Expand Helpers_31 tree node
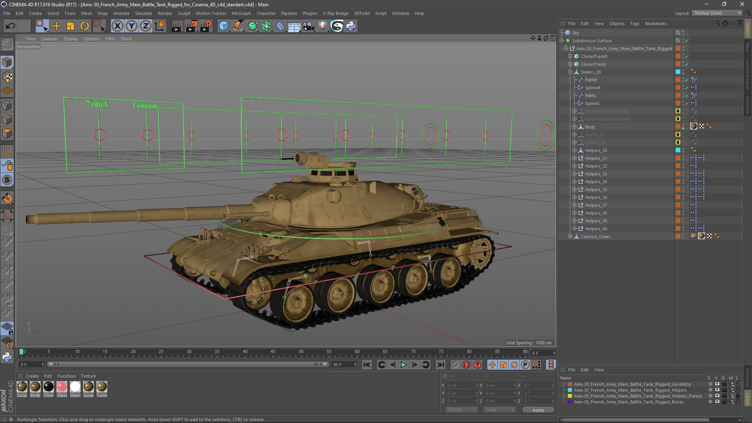 pos(575,158)
